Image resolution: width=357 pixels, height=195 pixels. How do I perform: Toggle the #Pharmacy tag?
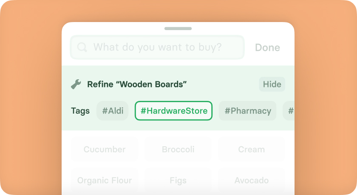click(247, 111)
